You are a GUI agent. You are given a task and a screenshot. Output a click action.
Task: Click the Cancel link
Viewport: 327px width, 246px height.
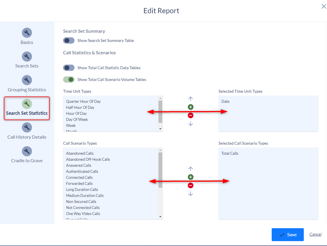315,234
